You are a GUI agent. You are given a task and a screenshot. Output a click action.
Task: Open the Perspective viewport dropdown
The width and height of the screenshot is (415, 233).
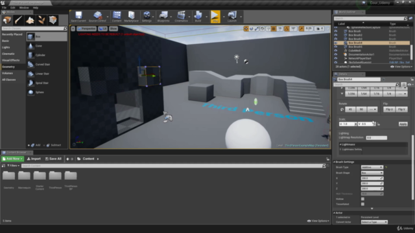click(x=87, y=28)
